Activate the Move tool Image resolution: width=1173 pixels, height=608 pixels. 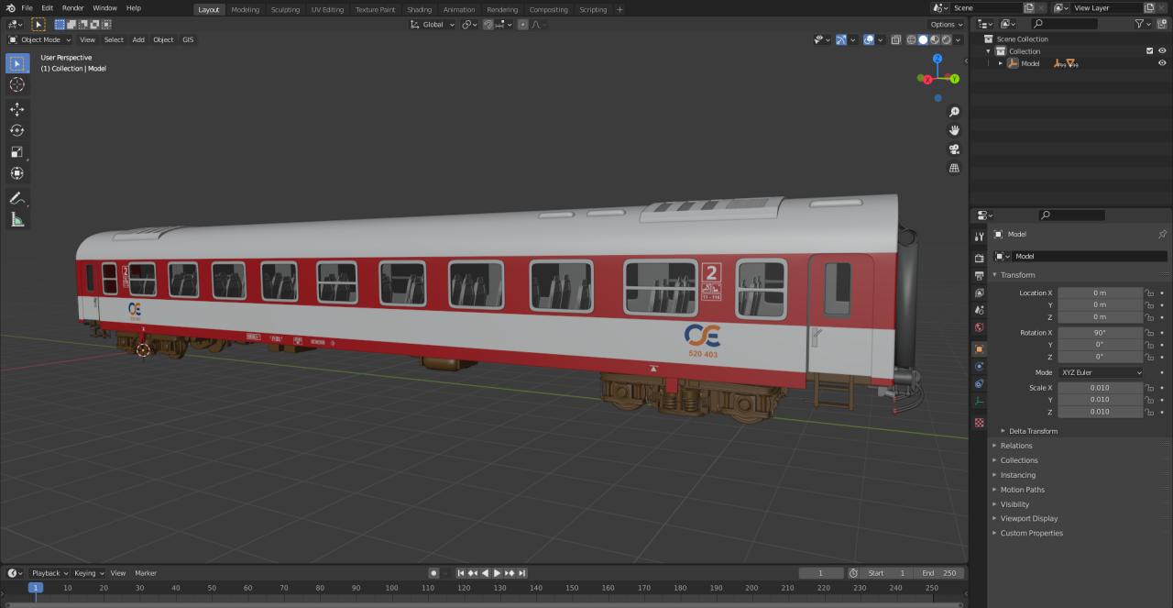click(x=16, y=109)
